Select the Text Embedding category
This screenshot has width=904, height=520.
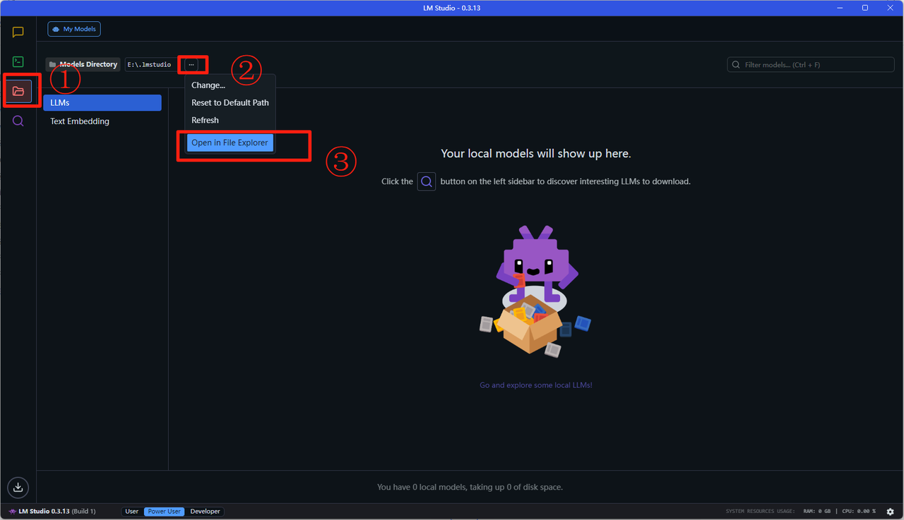[x=80, y=121]
